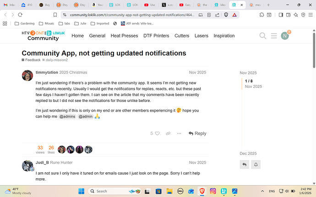The width and height of the screenshot is (316, 197).
Task: Share this page via share icon
Action: click(217, 15)
